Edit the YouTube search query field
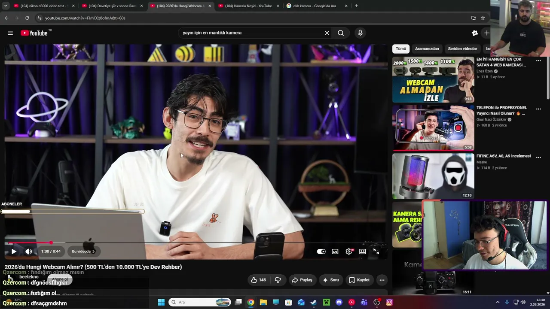550x309 pixels. pos(251,33)
